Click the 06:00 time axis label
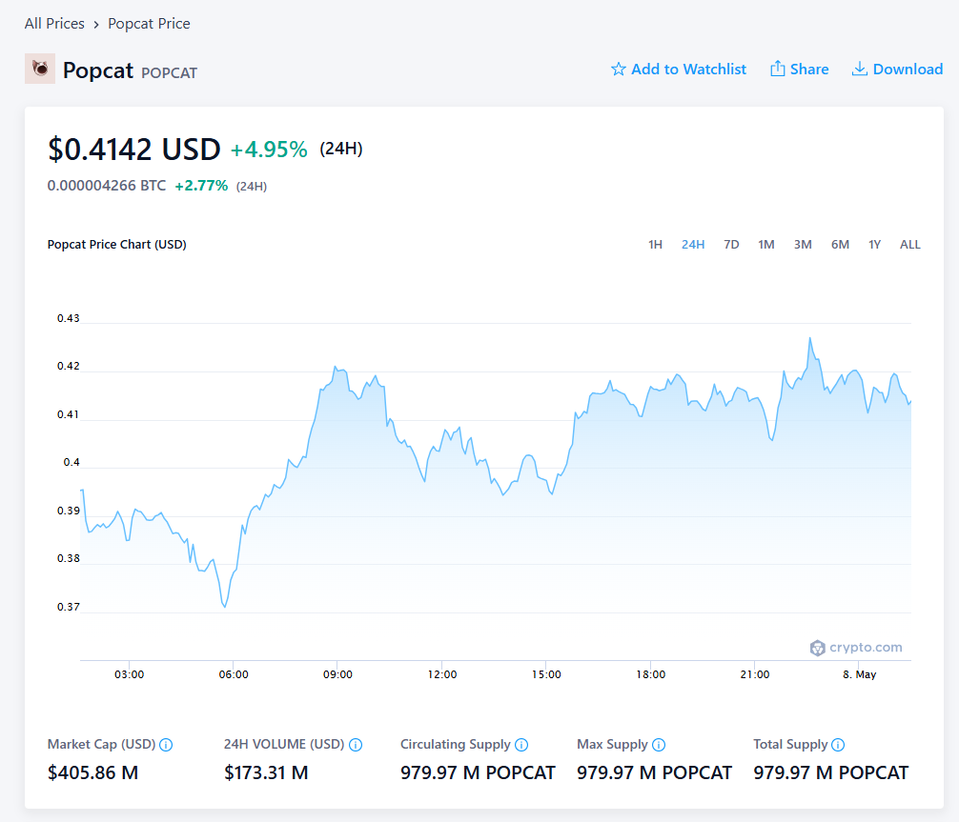 (234, 674)
